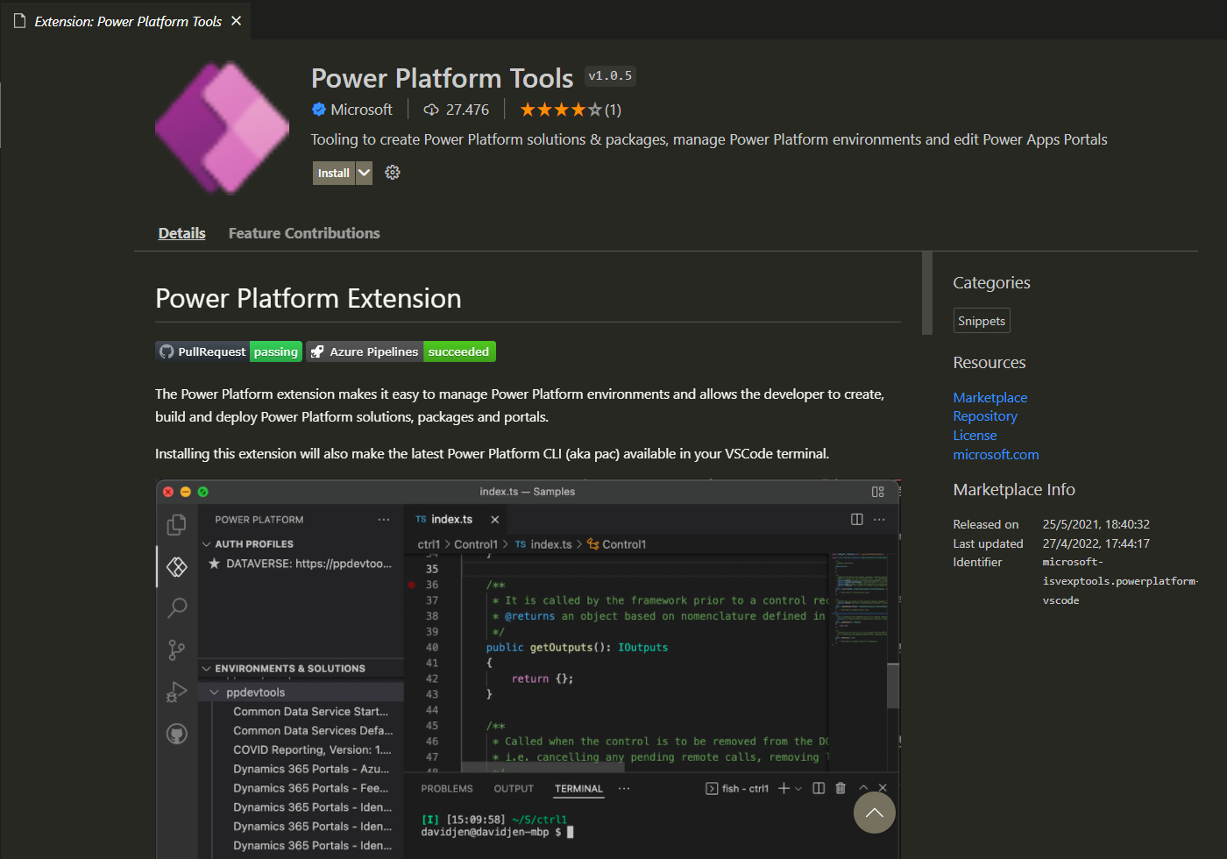Click the v1.0.5 version badge

pos(610,75)
